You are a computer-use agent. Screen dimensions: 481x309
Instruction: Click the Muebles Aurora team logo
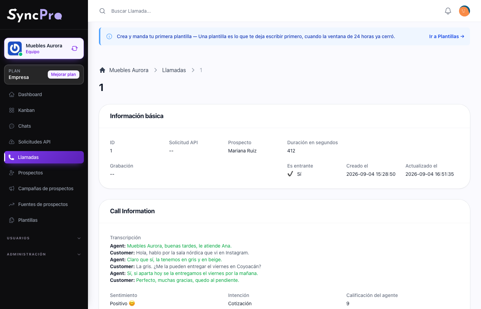[15, 48]
